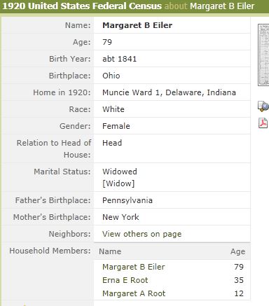Image resolution: width=269 pixels, height=306 pixels.
Task: Click the Pennsylvania father's birthplace value
Action: pyautogui.click(x=127, y=200)
